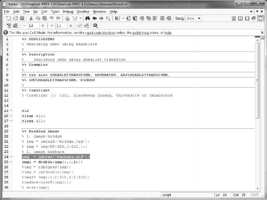Maximize document layout icon

[x=261, y=18]
